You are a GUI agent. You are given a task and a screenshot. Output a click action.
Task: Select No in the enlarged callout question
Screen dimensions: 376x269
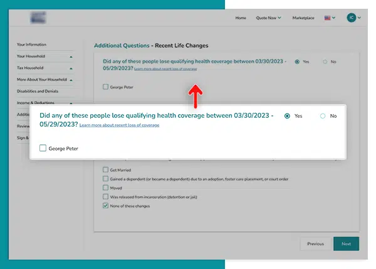pos(323,116)
